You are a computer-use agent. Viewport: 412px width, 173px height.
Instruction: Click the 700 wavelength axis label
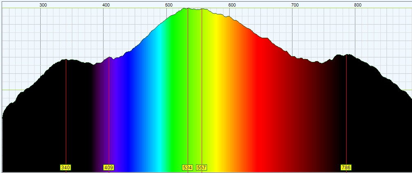click(x=295, y=5)
